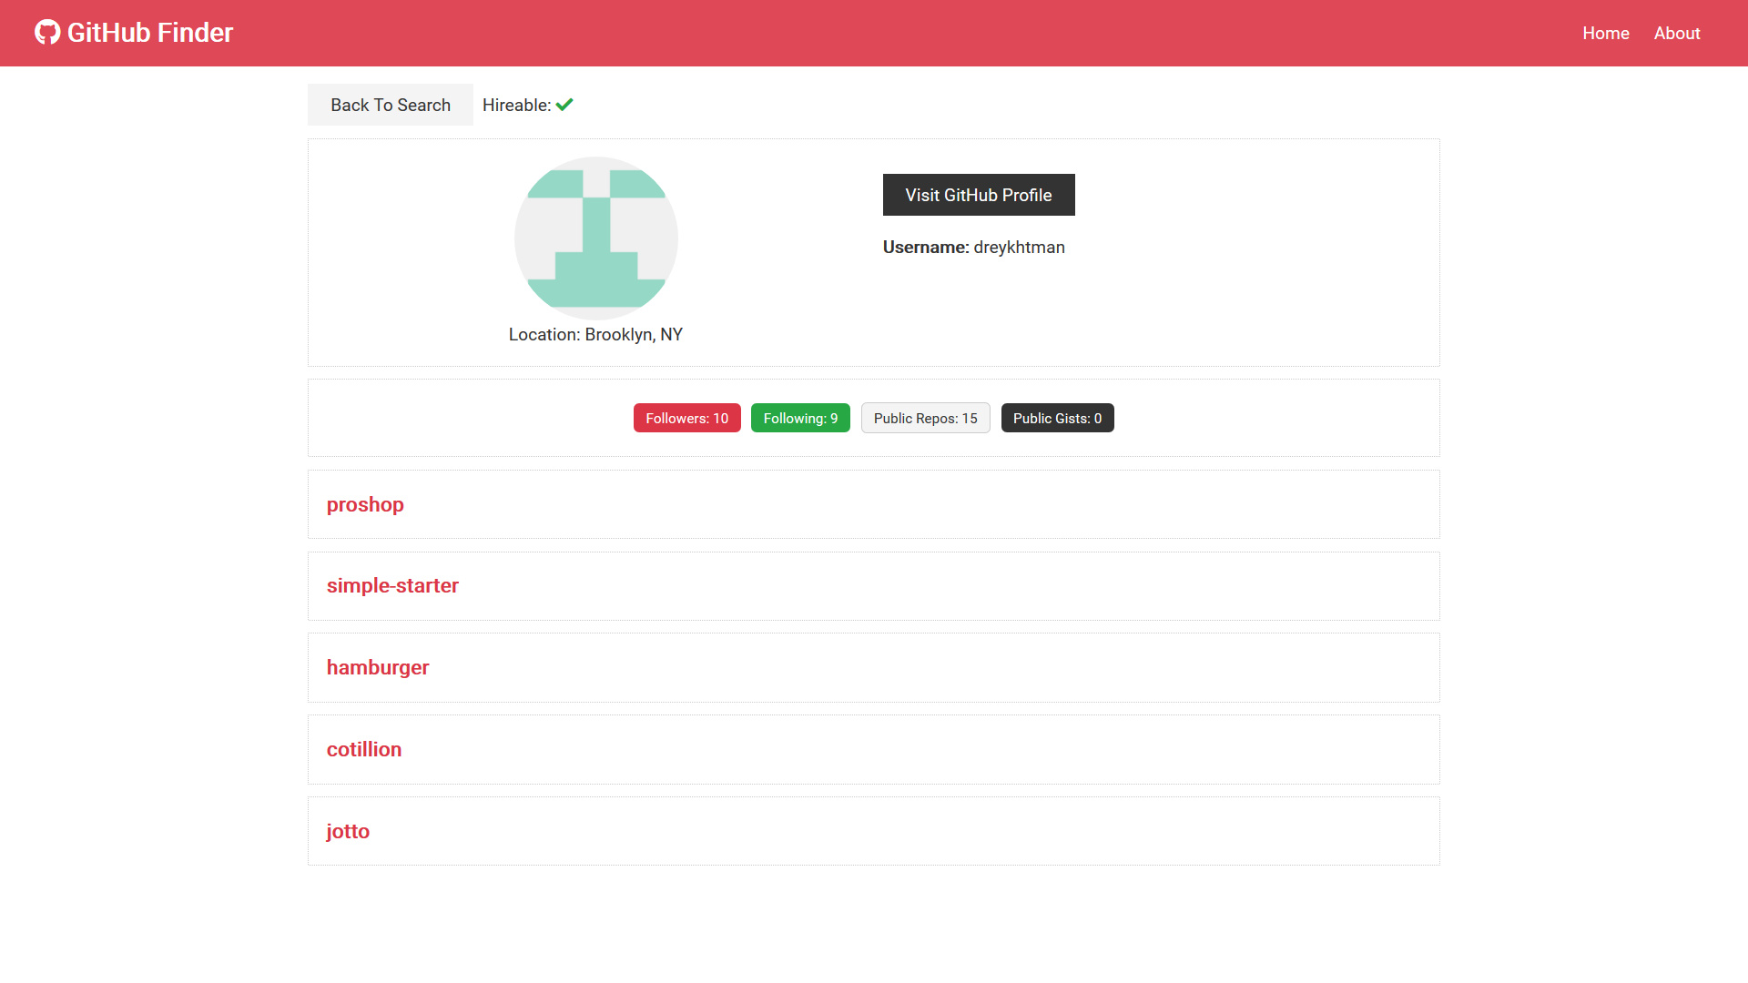
Task: Click the About navigation menu item
Action: click(x=1676, y=33)
